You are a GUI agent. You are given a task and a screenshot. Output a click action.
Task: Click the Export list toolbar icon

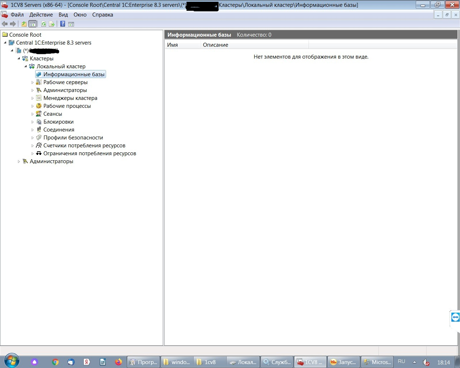click(x=52, y=24)
